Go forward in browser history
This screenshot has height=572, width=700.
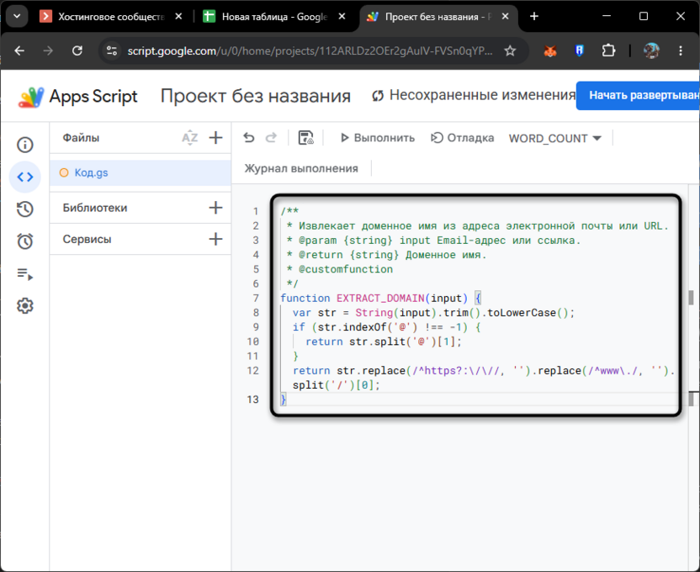pos(48,50)
